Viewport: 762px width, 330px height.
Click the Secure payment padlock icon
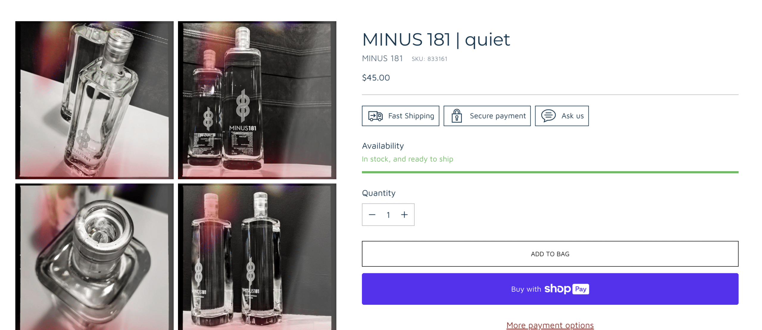point(456,116)
